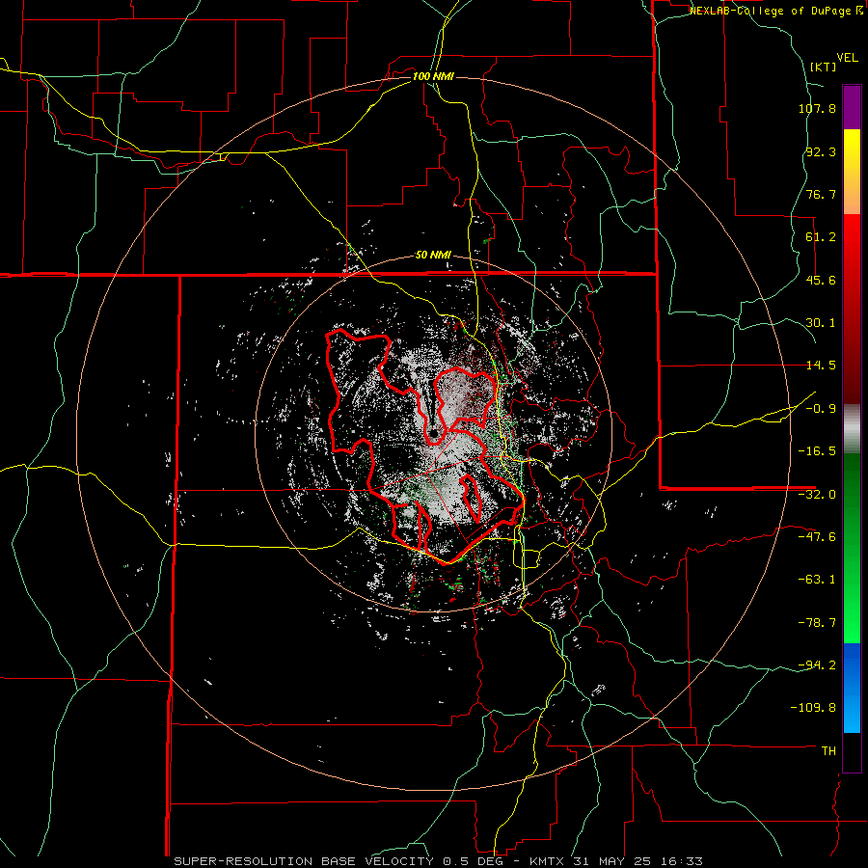Viewport: 868px width, 868px height.
Task: Click the NEXLAB-College of DuPage watermark text
Action: point(775,11)
